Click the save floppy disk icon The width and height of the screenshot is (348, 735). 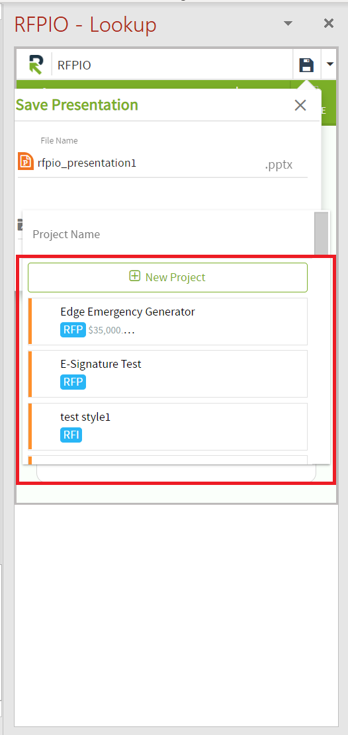(306, 65)
